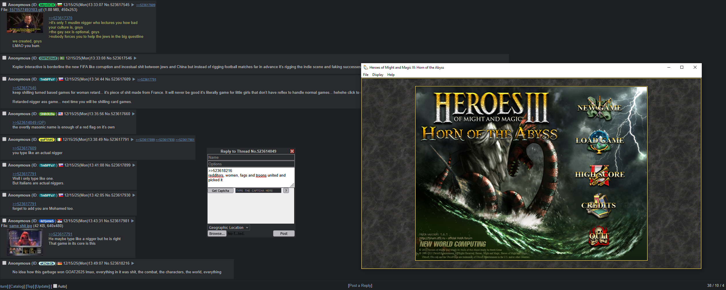Open the Display menu in Heroes III
The width and height of the screenshot is (726, 290).
378,75
